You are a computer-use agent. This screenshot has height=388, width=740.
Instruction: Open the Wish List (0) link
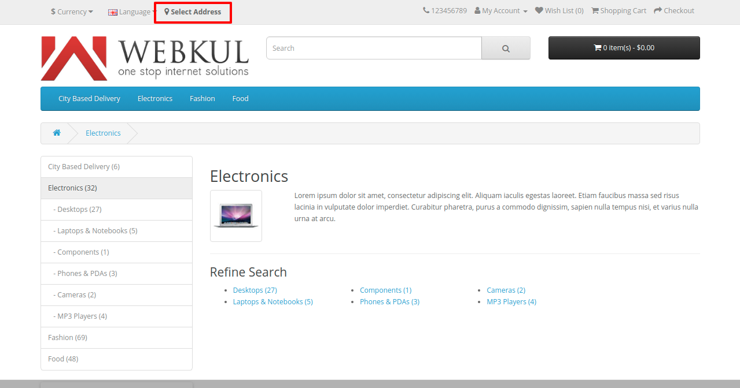[x=559, y=11]
